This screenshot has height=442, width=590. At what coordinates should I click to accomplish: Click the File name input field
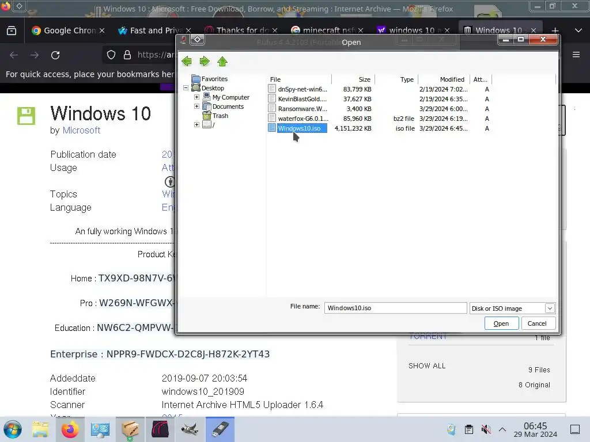click(x=395, y=308)
